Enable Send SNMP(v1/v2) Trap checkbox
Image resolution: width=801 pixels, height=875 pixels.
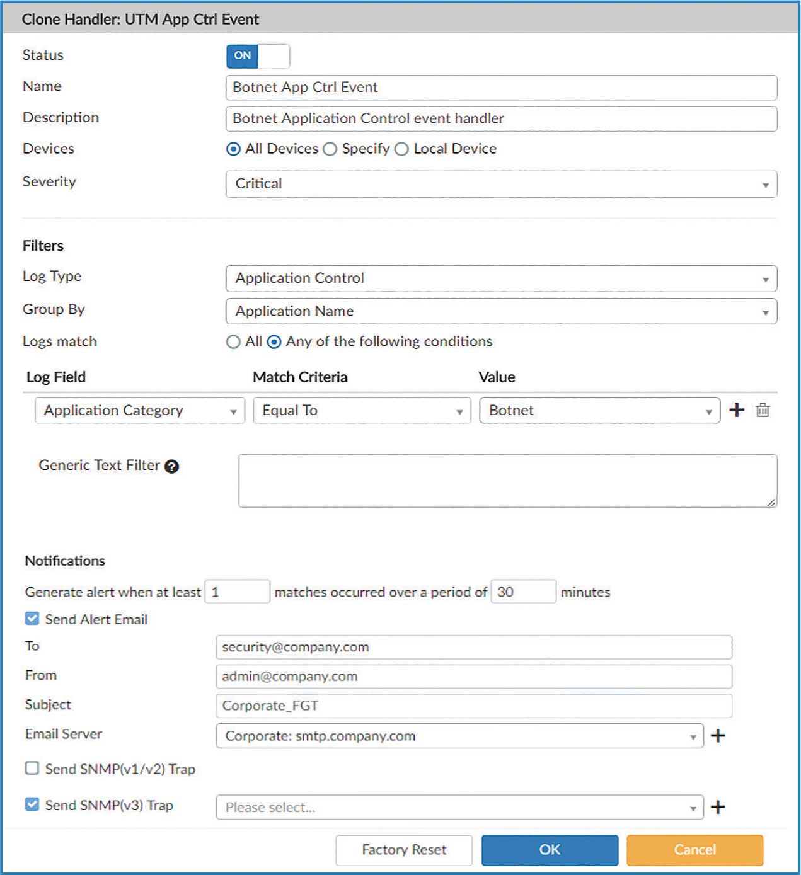(32, 768)
